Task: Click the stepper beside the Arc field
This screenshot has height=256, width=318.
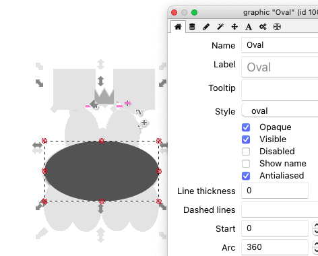Action: 315,247
